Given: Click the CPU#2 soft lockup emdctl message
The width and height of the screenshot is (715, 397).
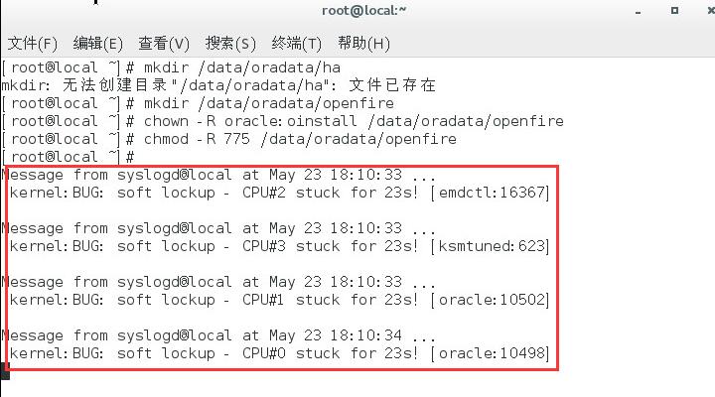Looking at the screenshot, I should 279,193.
